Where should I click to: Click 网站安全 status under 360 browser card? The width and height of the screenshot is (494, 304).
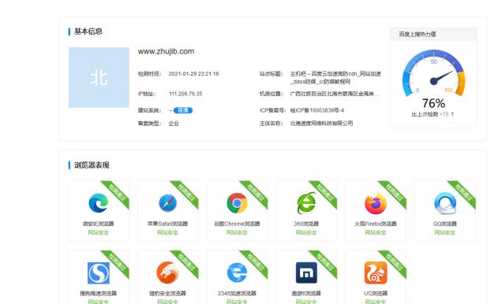tap(306, 232)
